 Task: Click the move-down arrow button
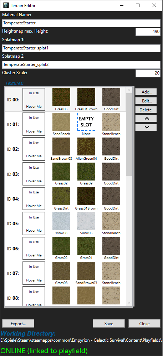click(x=146, y=128)
